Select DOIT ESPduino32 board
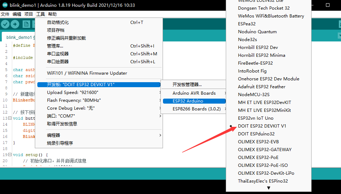The image size is (341, 194). (268, 134)
